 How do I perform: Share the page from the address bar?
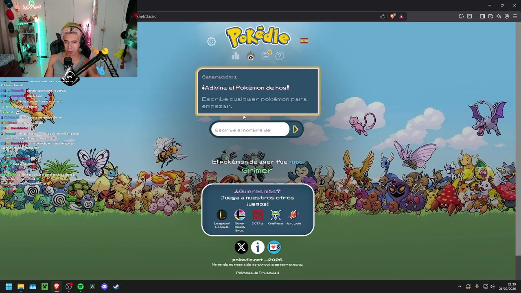[383, 16]
